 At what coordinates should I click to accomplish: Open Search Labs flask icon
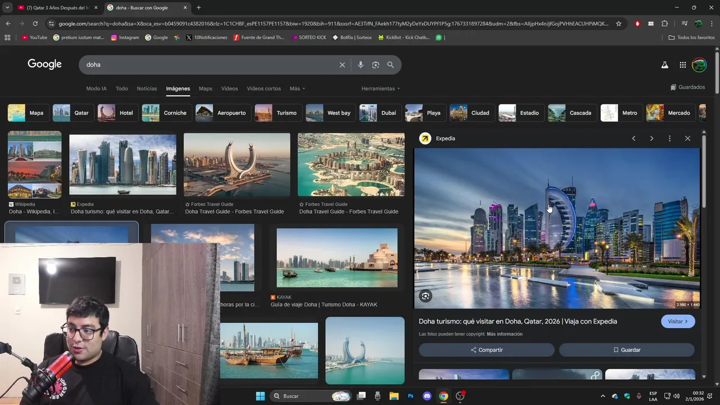click(x=665, y=65)
